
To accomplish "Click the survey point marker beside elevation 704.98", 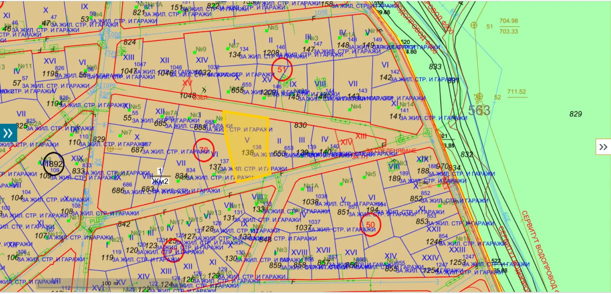I will [474, 25].
